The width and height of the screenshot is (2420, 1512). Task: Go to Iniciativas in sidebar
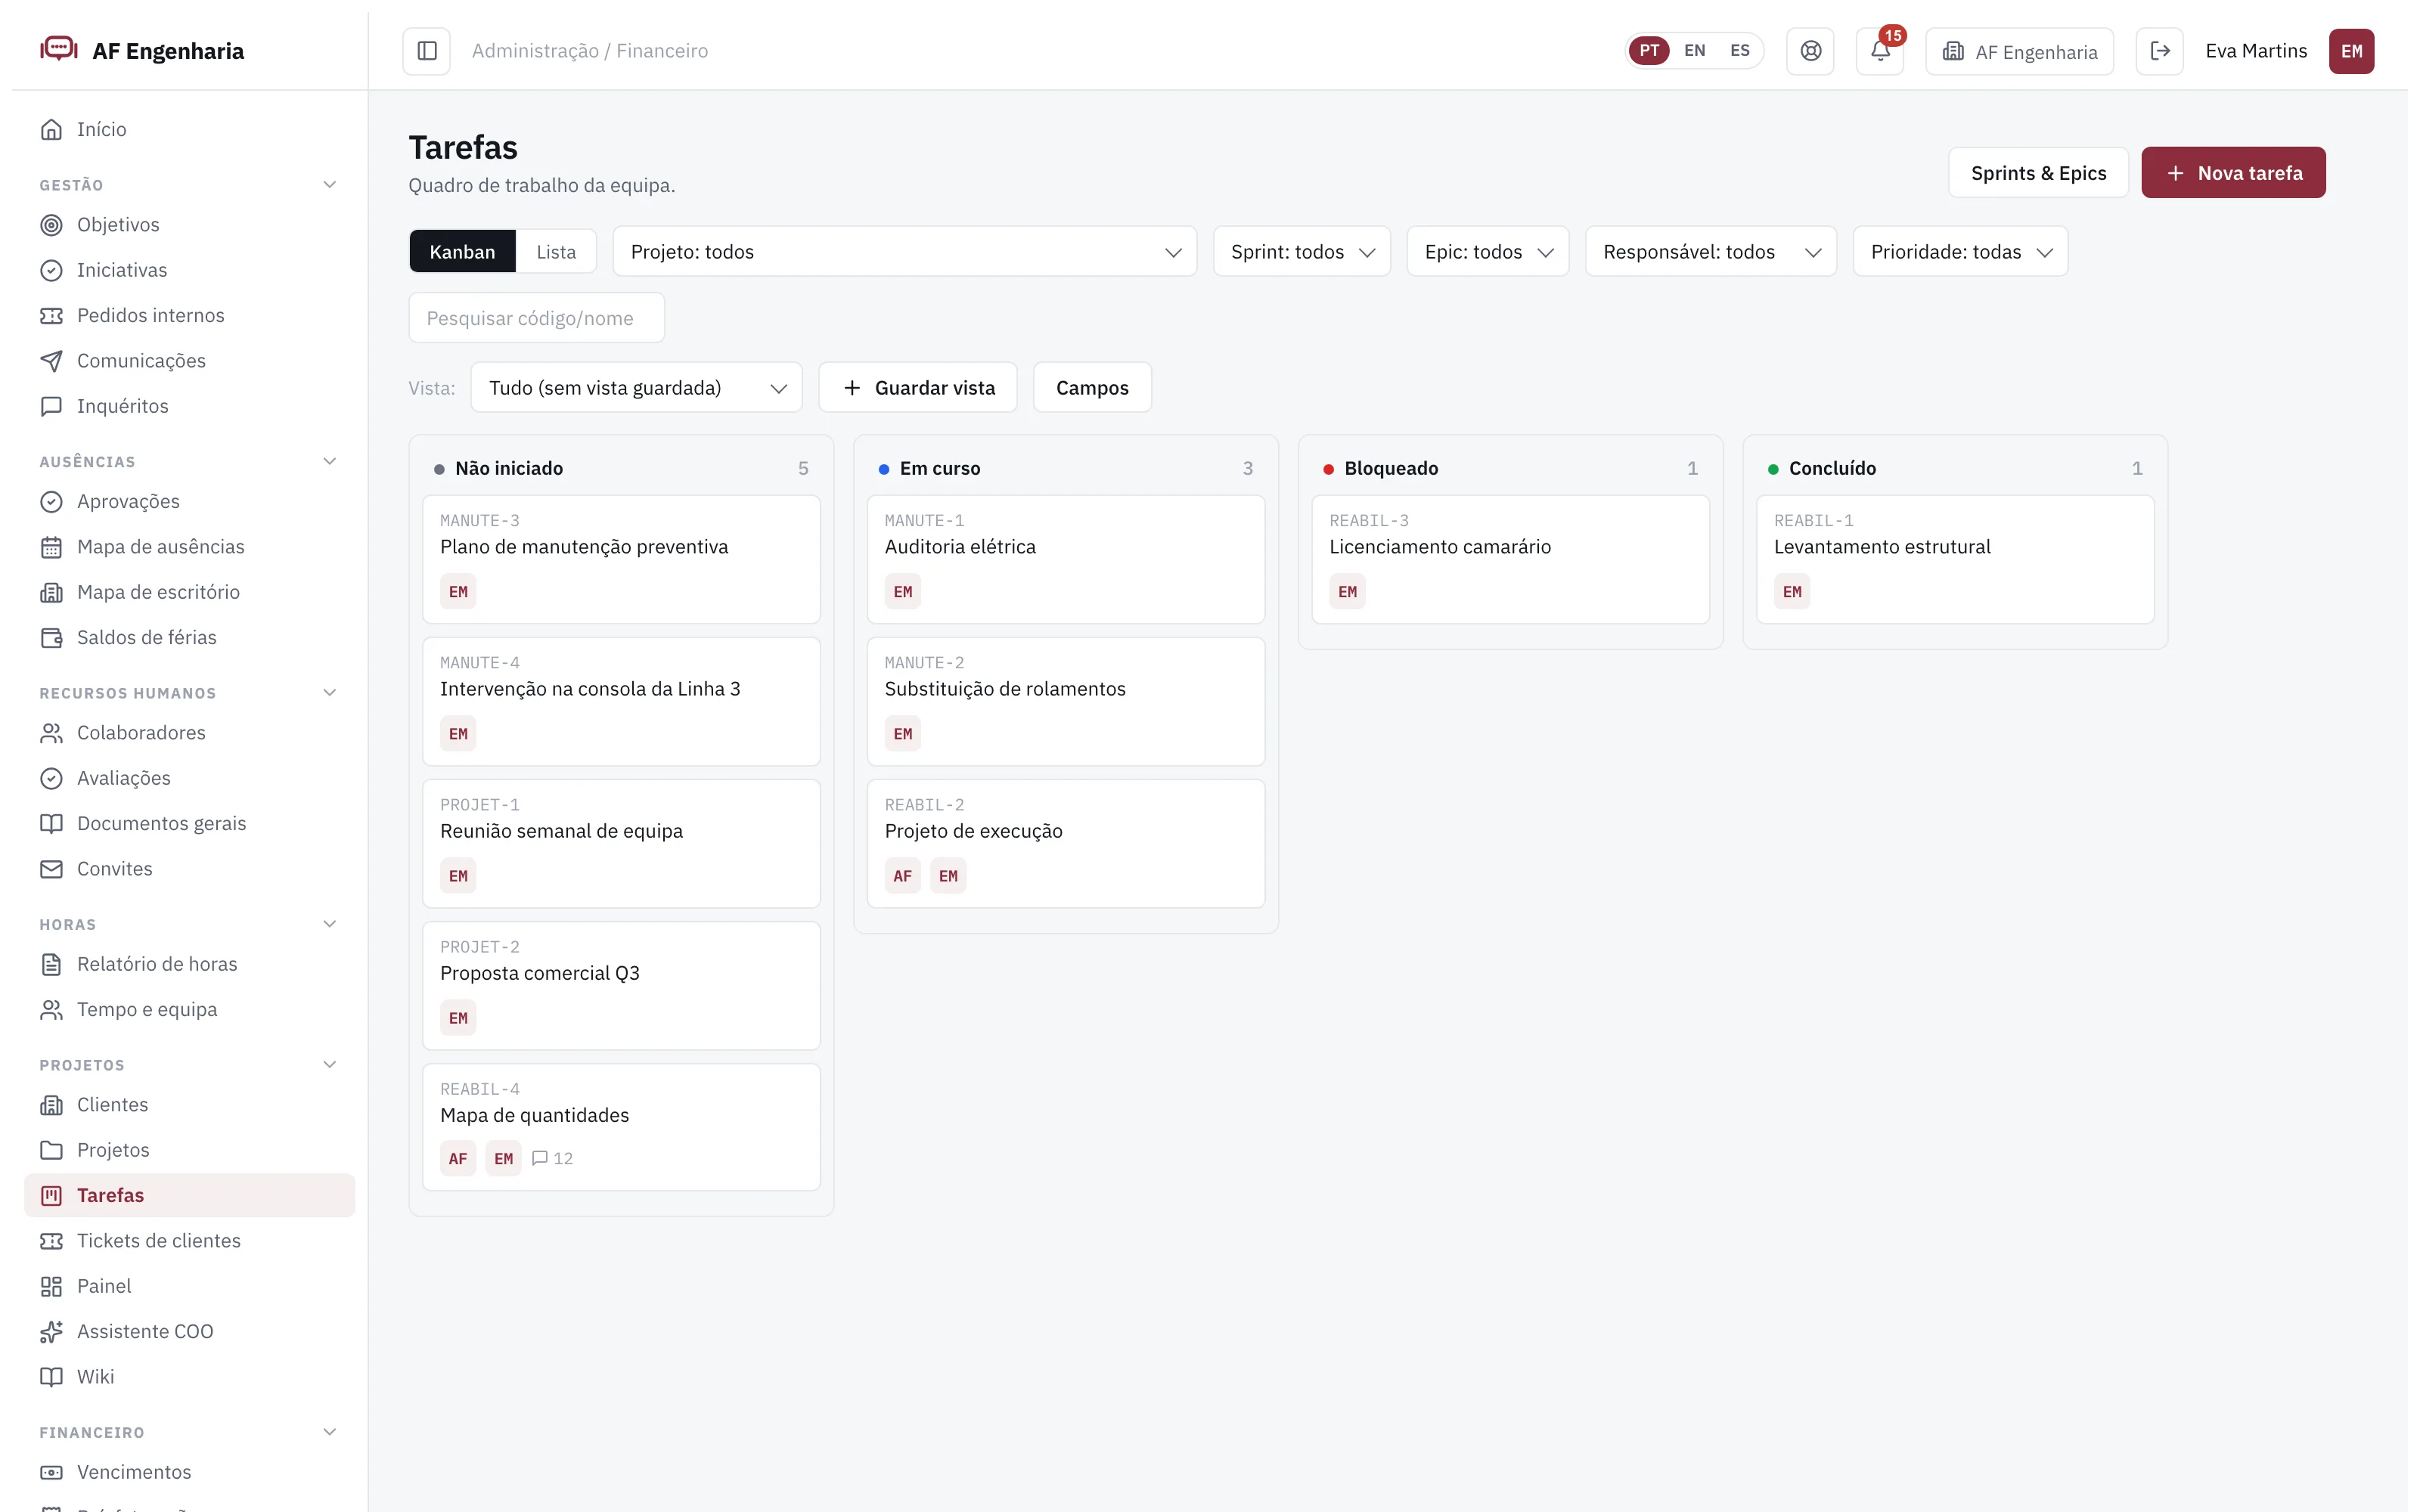pyautogui.click(x=189, y=270)
